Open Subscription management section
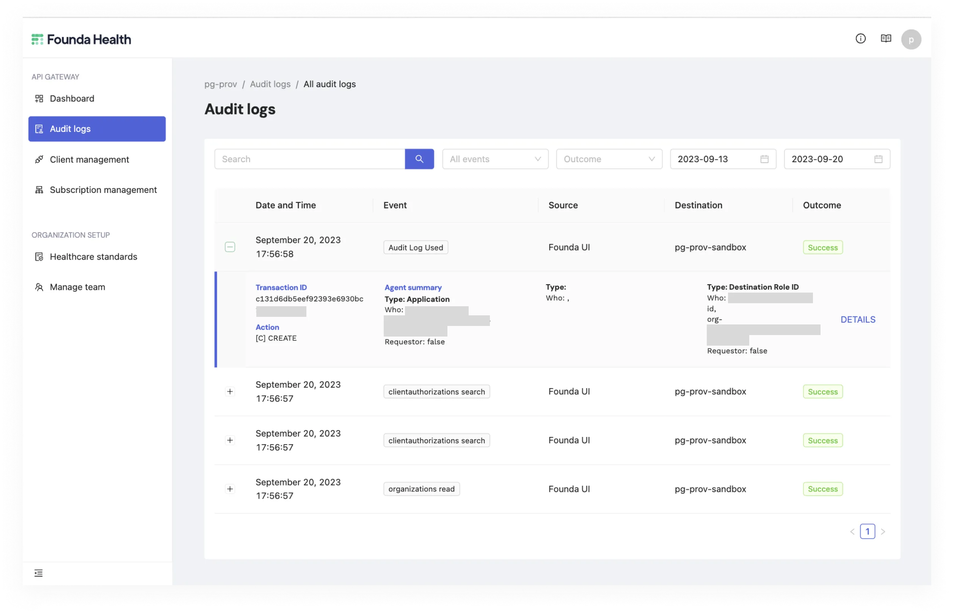This screenshot has height=614, width=954. (x=97, y=190)
